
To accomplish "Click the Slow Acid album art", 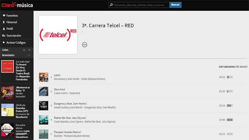I will click(44, 91).
